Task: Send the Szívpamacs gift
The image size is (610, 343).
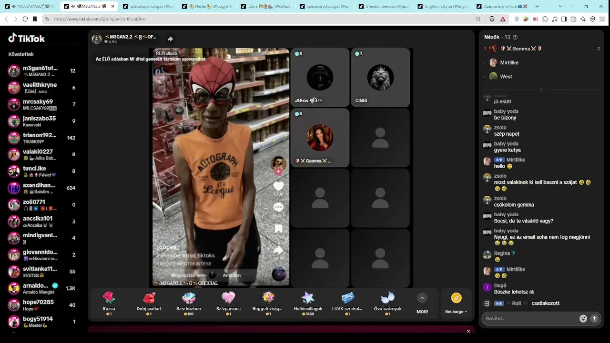Action: click(228, 303)
